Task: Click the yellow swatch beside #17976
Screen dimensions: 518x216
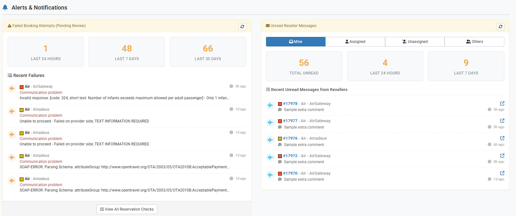Action: 280,139
